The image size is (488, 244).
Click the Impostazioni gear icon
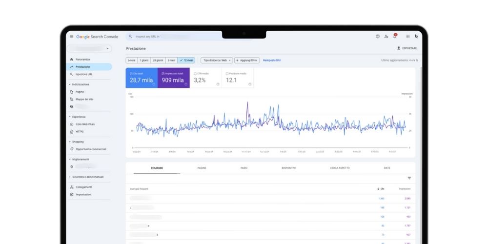coord(72,195)
